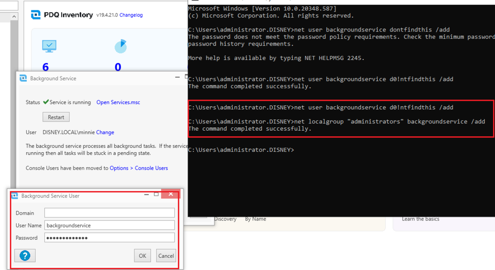Screen dimensions: 495x270
Task: Click inside the Domain input field
Action: coord(109,213)
